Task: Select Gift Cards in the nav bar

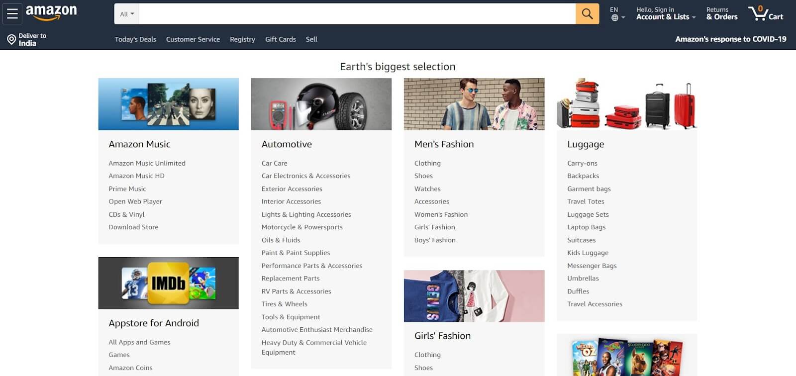Action: pos(281,39)
